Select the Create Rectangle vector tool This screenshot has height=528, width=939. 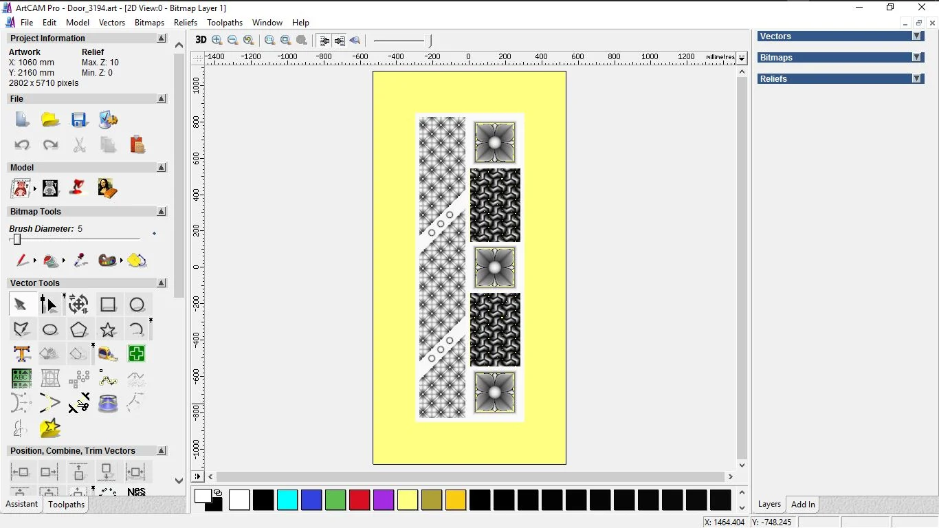pos(108,305)
